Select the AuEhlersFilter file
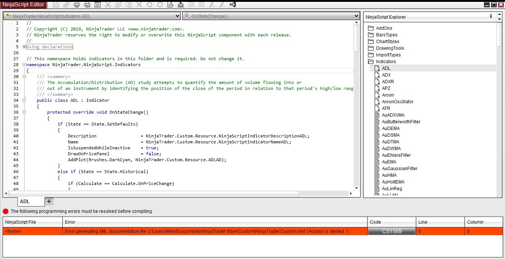Viewport: 505px width, 260px height. 392,155
